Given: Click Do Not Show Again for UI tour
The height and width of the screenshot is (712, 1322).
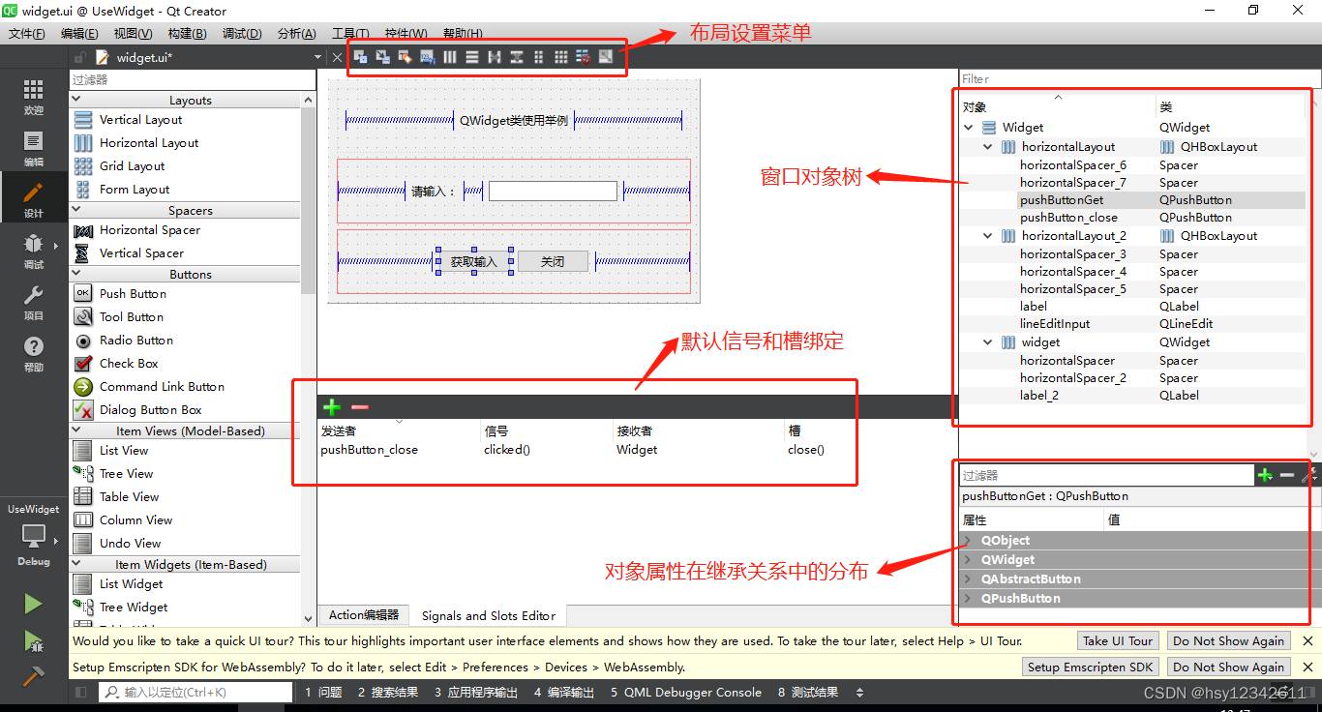Looking at the screenshot, I should click(1228, 640).
